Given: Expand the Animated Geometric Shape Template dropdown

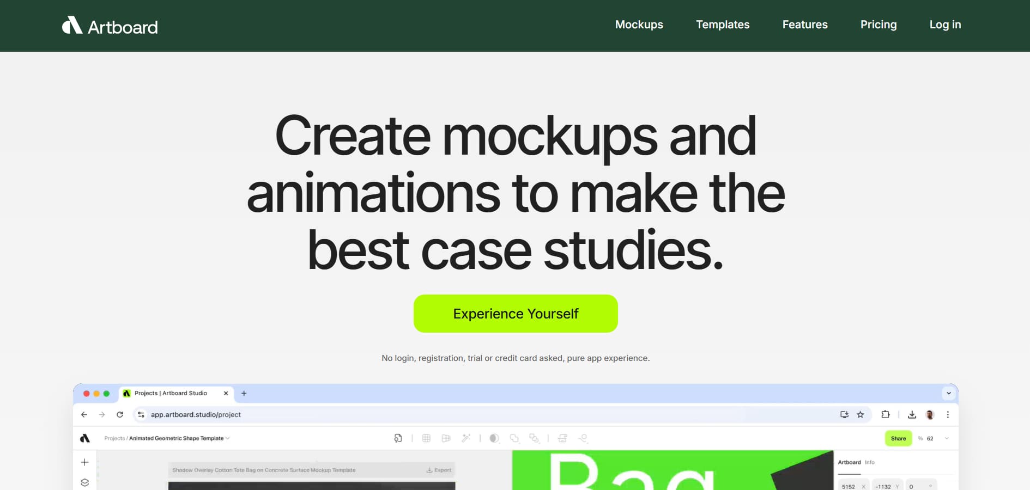Looking at the screenshot, I should pos(228,438).
